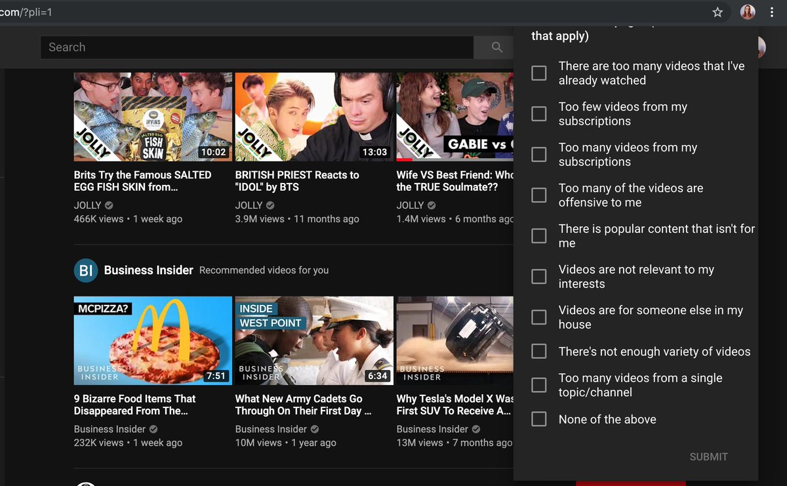This screenshot has width=787, height=486.
Task: Open "Wife VS Best Friend" video title
Action: [x=455, y=181]
